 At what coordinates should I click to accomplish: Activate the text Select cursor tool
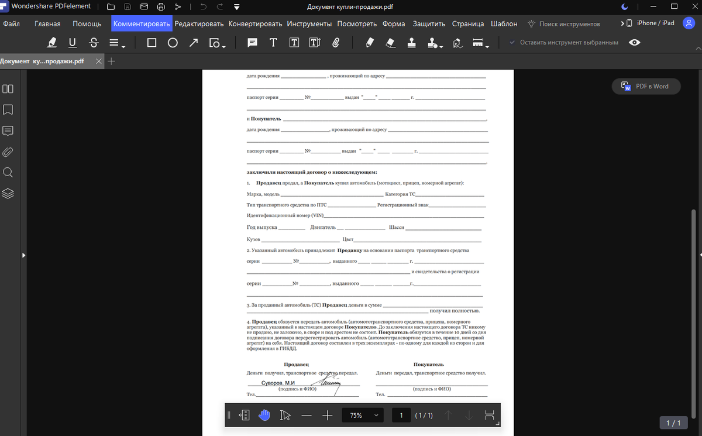285,415
